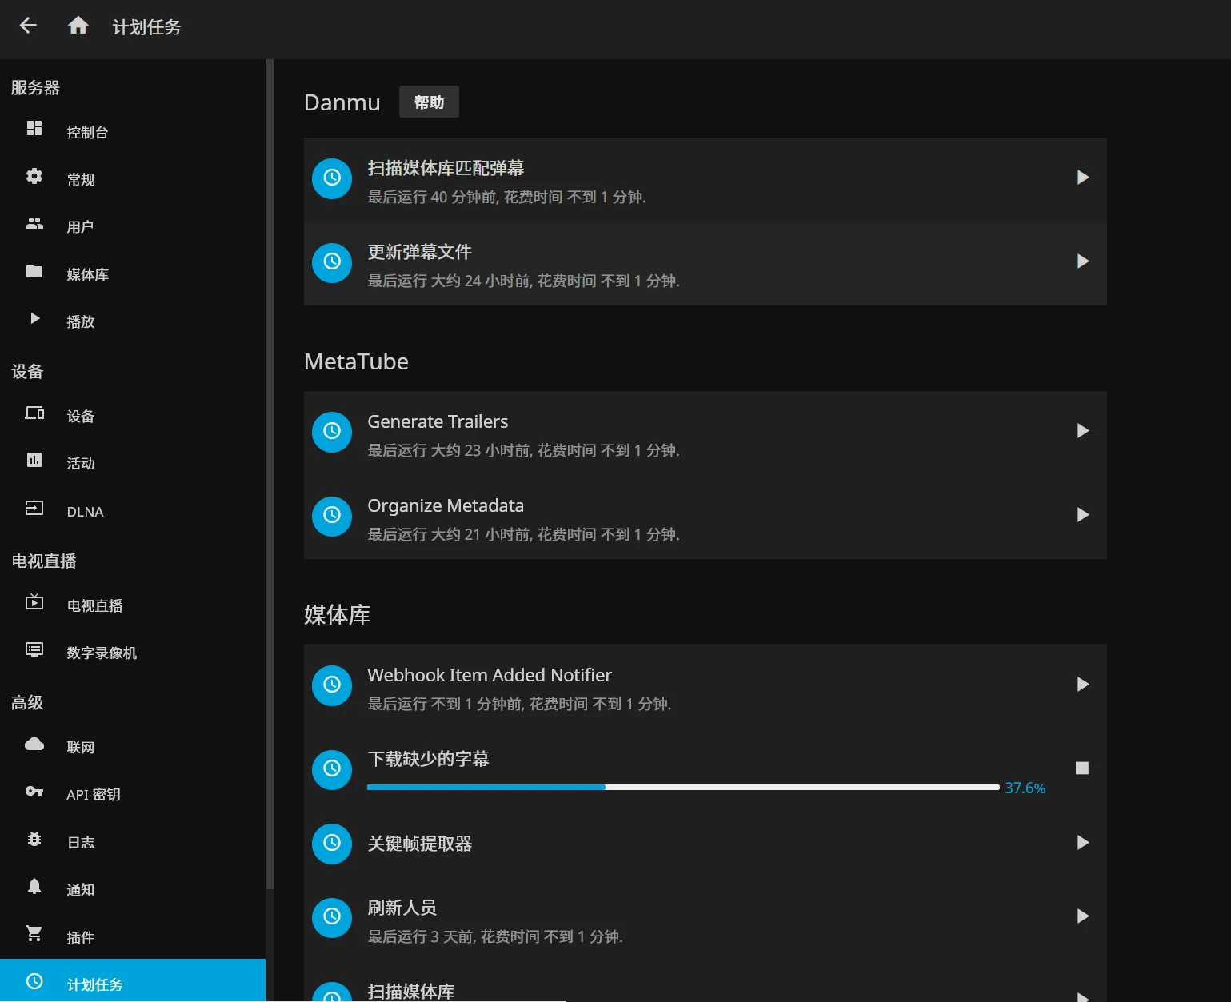This screenshot has width=1231, height=1002.
Task: Click the 下载缺少的字幕 progress bar
Action: point(682,788)
